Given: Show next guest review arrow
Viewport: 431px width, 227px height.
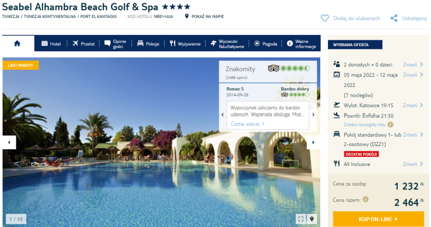Looking at the screenshot, I should coord(313,115).
